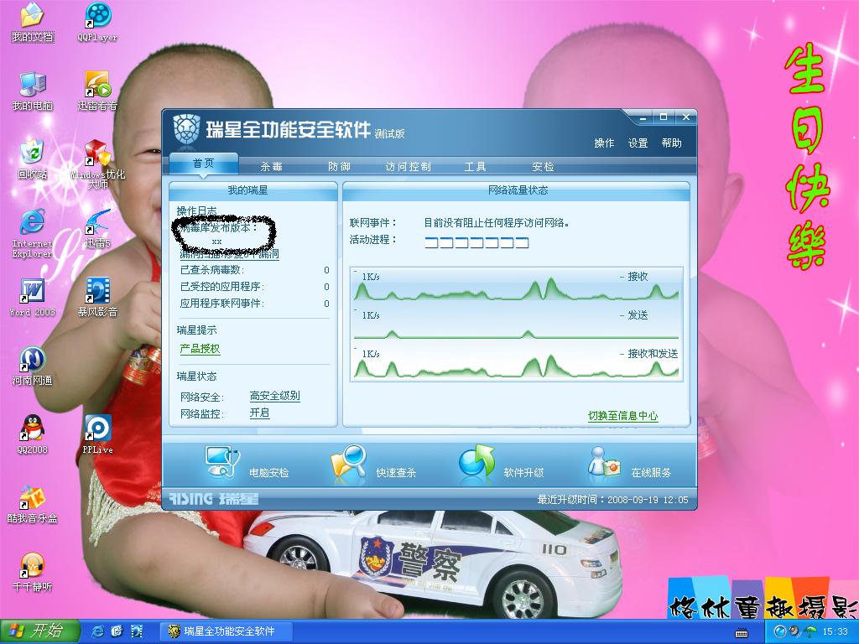
Task: Select the 工具 tab
Action: (475, 167)
